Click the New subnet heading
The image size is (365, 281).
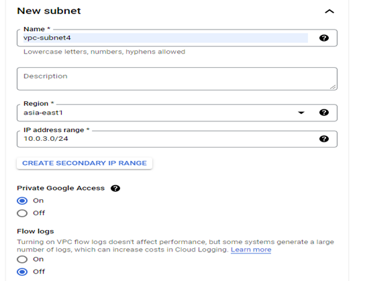point(49,11)
